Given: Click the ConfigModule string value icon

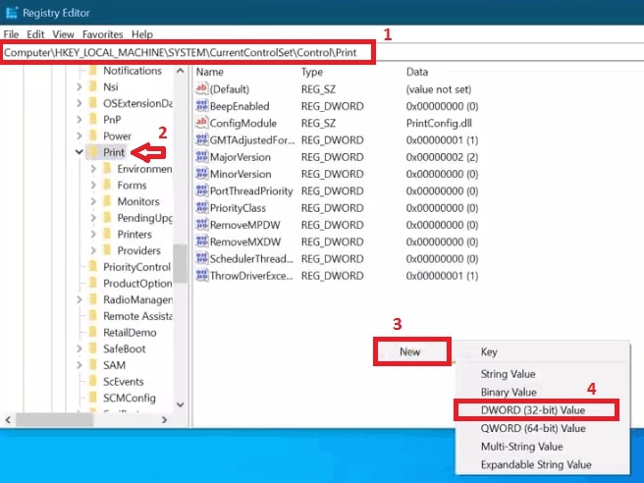Looking at the screenshot, I should [x=201, y=123].
